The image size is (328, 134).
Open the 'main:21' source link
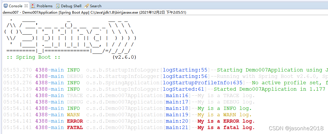(177, 128)
